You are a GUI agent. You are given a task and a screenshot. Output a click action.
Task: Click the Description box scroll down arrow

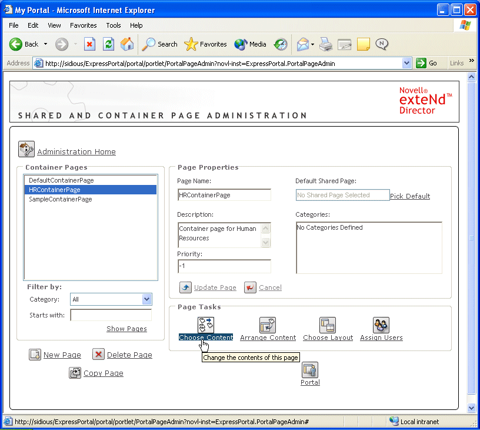point(266,242)
